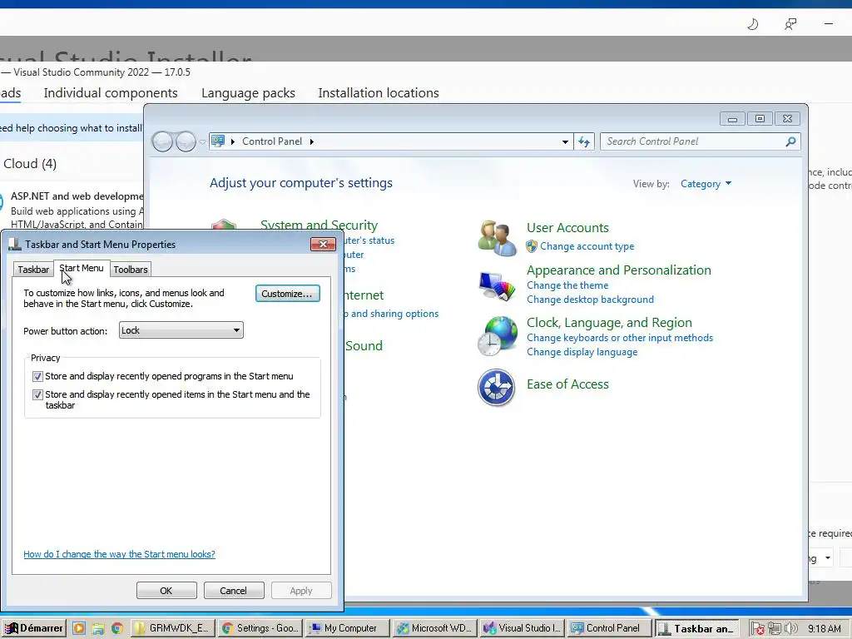Click the Action Center flag tray icon

coord(757,629)
